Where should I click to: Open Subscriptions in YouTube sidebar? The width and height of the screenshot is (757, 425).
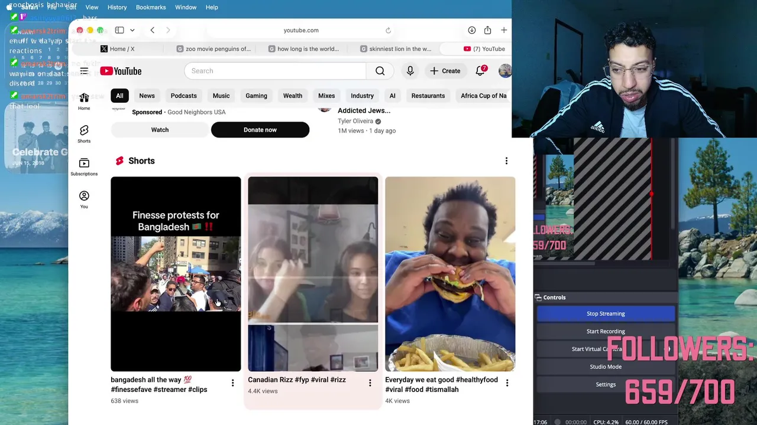84,167
